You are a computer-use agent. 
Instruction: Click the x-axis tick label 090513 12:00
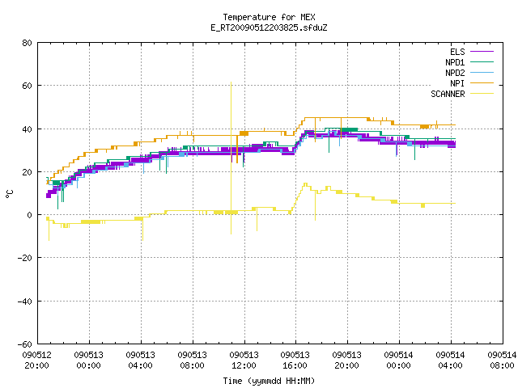pyautogui.click(x=244, y=361)
